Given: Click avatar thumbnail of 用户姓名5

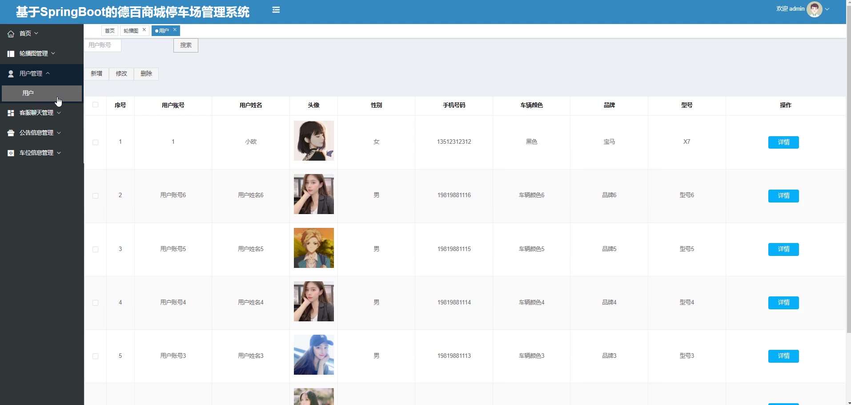Looking at the screenshot, I should click(313, 248).
